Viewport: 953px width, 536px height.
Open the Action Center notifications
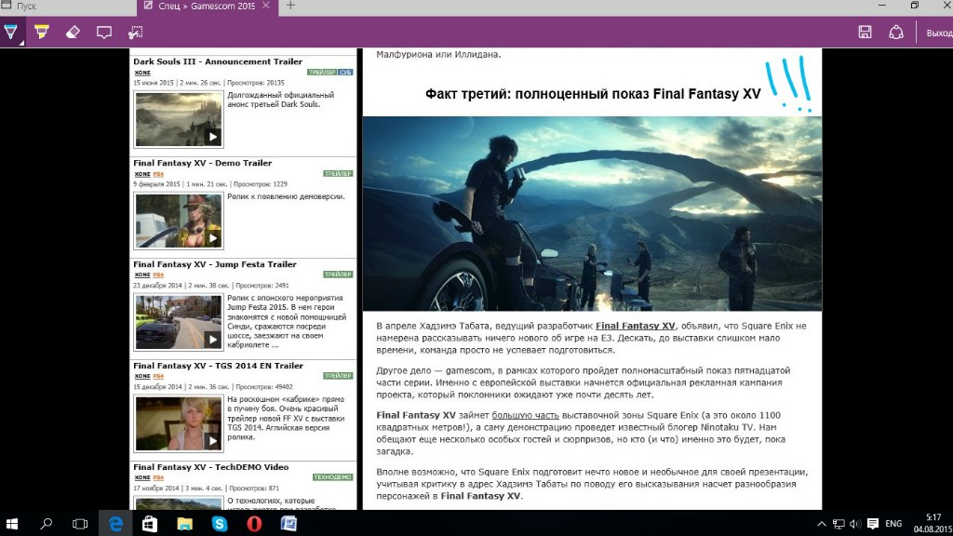[x=873, y=523]
